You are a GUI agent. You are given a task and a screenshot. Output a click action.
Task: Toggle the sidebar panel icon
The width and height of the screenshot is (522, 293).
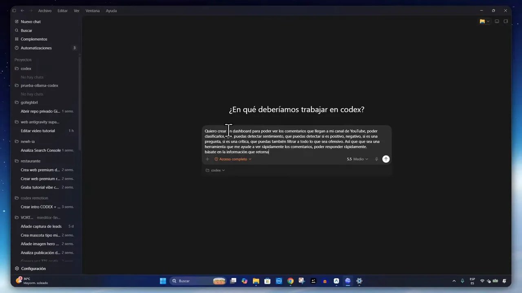coord(14,11)
